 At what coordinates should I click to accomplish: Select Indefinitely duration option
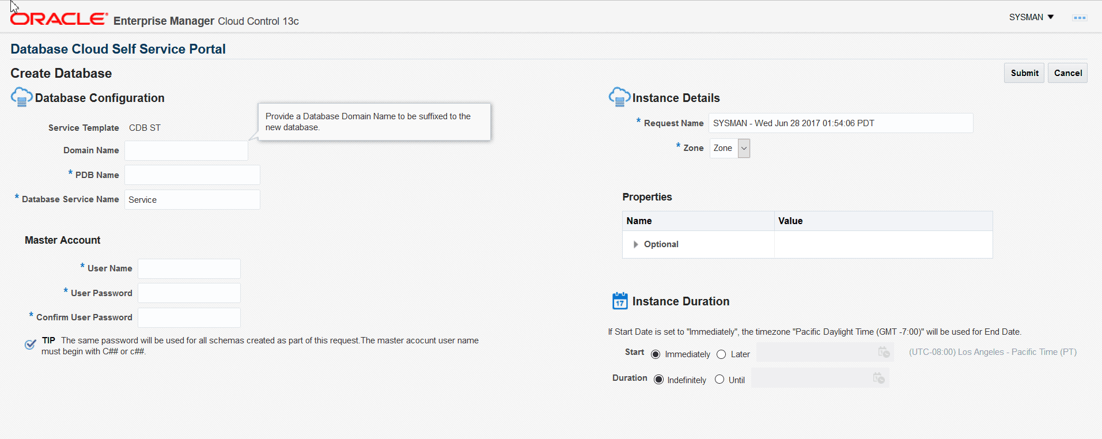658,380
